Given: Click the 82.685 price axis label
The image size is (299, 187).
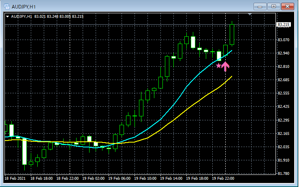Looking at the screenshot, I should pos(283,80).
